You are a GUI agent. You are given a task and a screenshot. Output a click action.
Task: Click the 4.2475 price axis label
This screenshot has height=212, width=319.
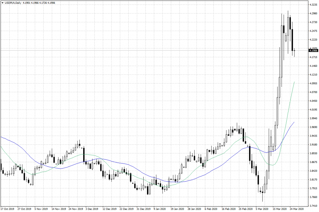(313, 31)
